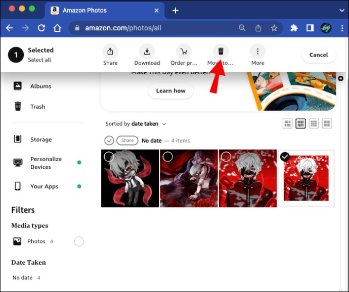349x292 pixels.
Task: Select all items in No date group
Action: (x=109, y=140)
